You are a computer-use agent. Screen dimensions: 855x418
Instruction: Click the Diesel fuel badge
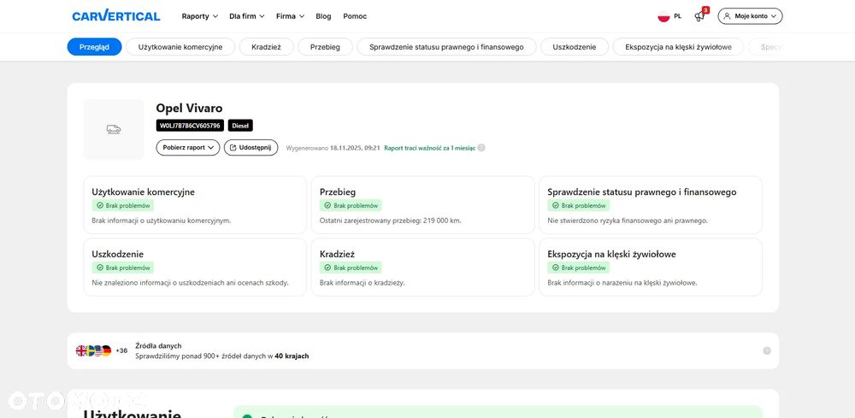pyautogui.click(x=240, y=126)
